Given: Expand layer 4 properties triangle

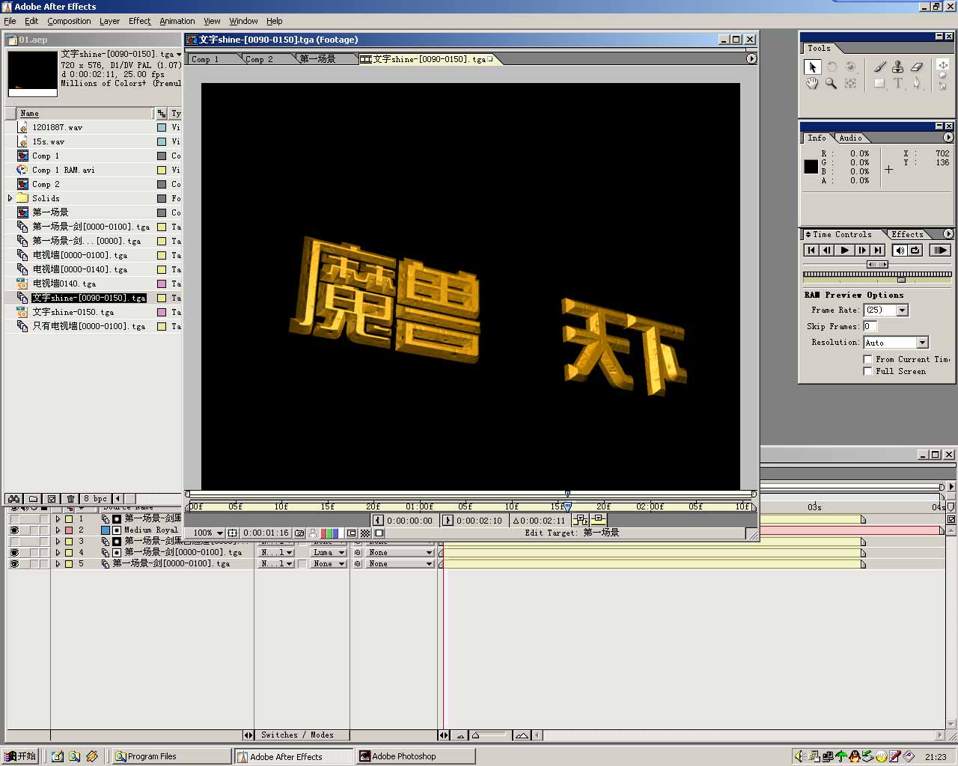Looking at the screenshot, I should (58, 552).
